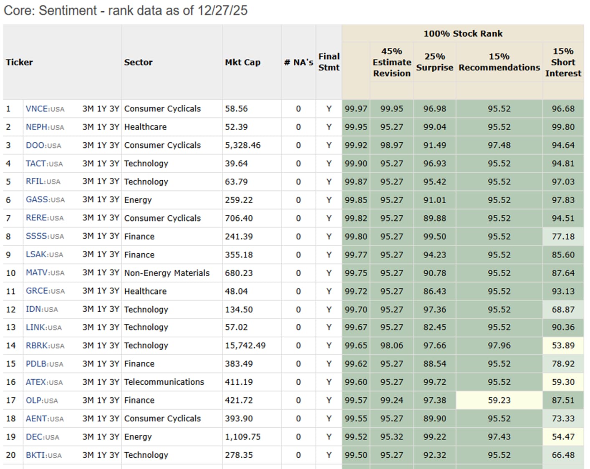Sort by the Ticker column header
The height and width of the screenshot is (469, 590).
[x=19, y=63]
